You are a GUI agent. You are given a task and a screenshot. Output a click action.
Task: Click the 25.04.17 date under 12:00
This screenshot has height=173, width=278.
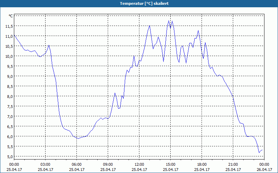[x=139, y=170]
